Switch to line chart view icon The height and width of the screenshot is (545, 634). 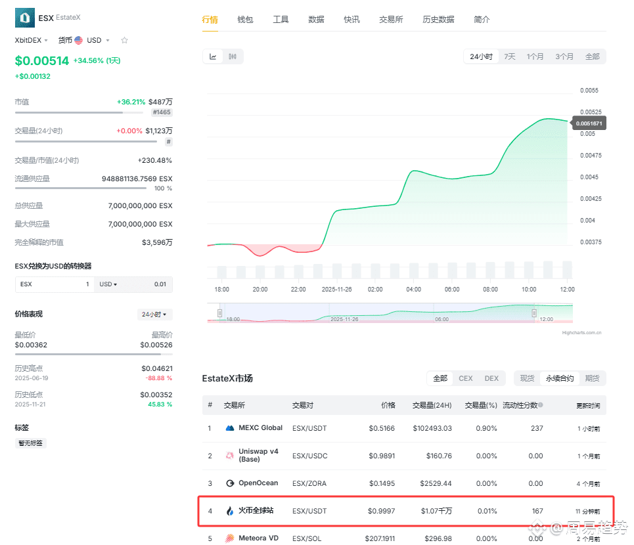pyautogui.click(x=213, y=56)
